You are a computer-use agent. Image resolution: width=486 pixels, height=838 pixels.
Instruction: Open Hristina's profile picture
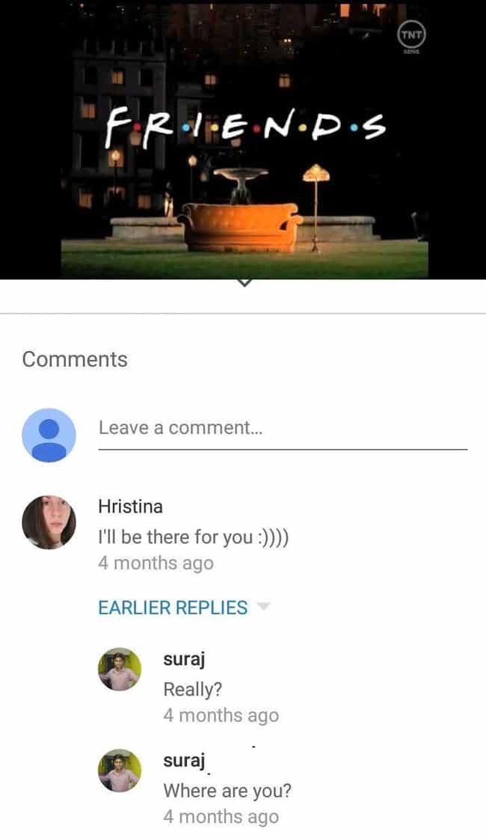[x=49, y=522]
